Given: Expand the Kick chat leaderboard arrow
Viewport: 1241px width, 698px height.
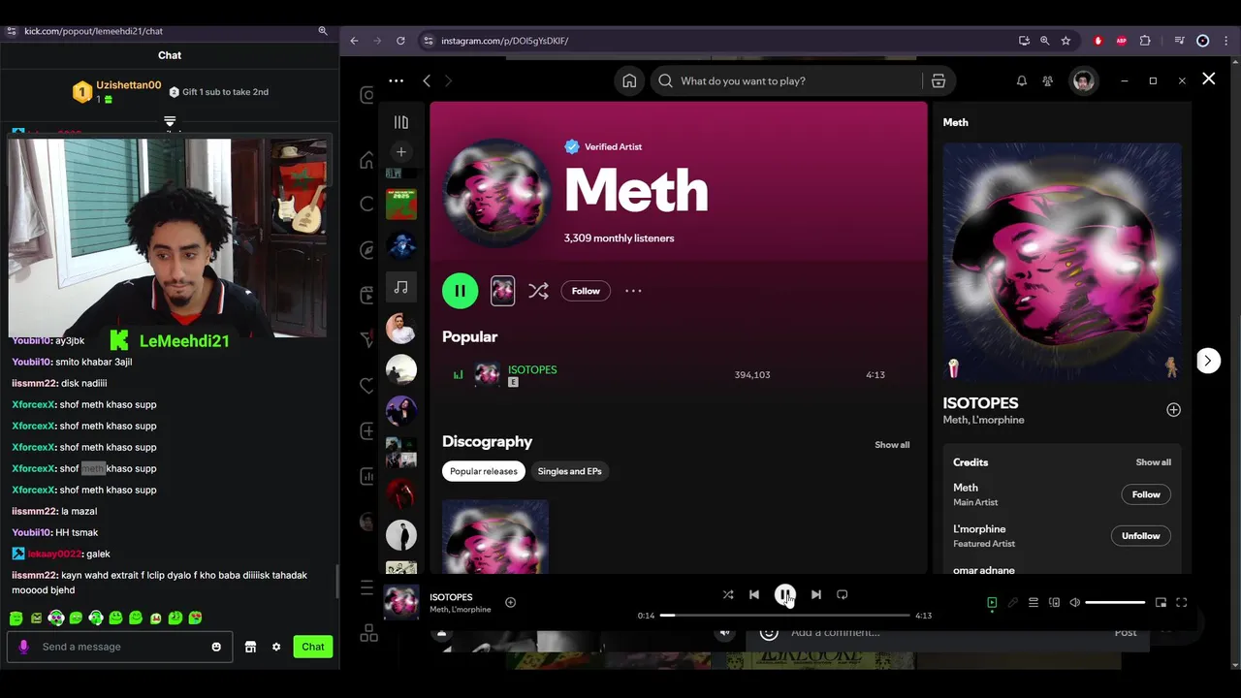Looking at the screenshot, I should 170,122.
